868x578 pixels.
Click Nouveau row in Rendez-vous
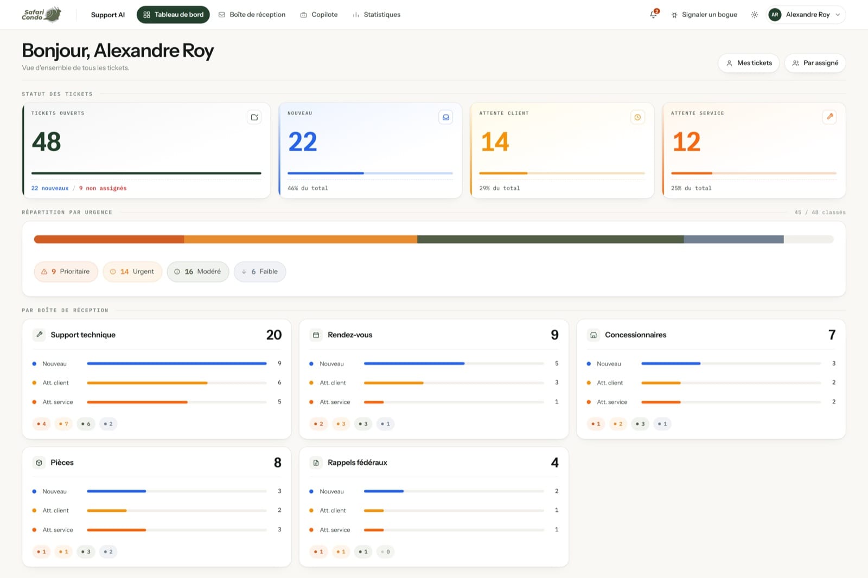pos(434,364)
